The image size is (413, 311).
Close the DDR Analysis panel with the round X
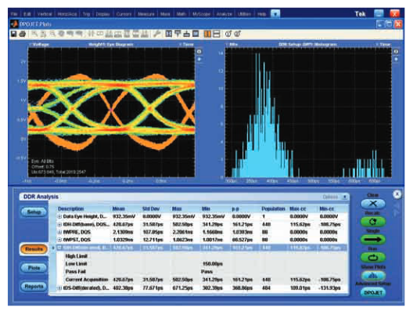pos(397,194)
